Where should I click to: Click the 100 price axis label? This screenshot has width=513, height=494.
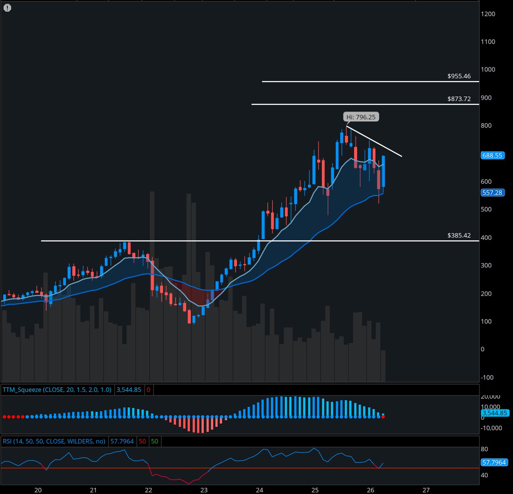[486, 321]
